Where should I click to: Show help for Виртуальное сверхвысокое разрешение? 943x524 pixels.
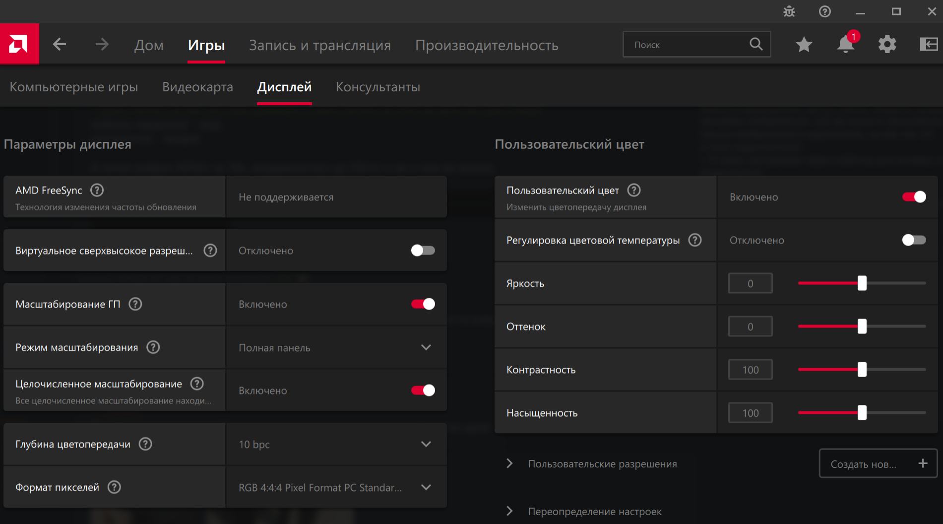(210, 251)
